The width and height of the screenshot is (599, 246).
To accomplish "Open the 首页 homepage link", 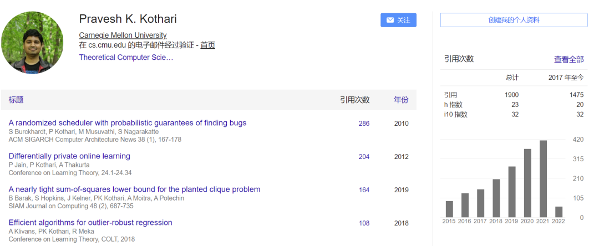I will click(207, 45).
